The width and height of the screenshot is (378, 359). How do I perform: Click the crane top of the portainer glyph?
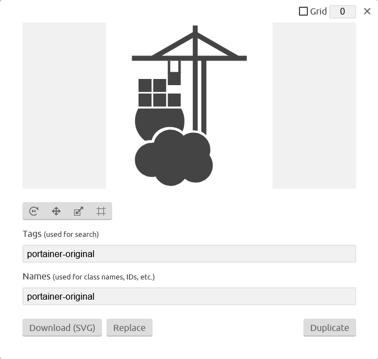(x=189, y=43)
